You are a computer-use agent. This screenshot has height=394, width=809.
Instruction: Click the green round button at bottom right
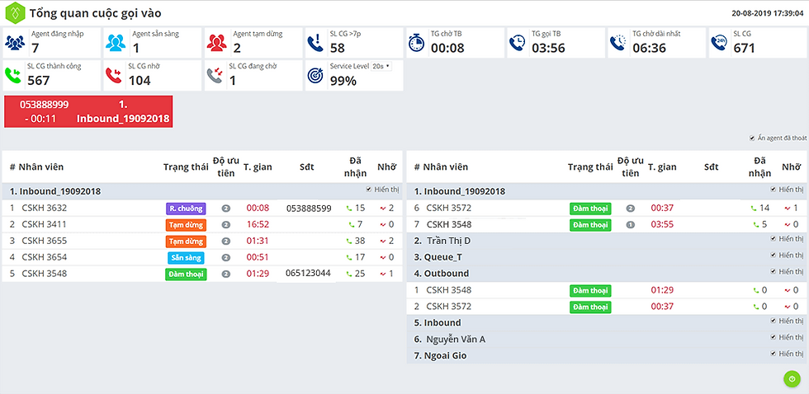point(792,378)
